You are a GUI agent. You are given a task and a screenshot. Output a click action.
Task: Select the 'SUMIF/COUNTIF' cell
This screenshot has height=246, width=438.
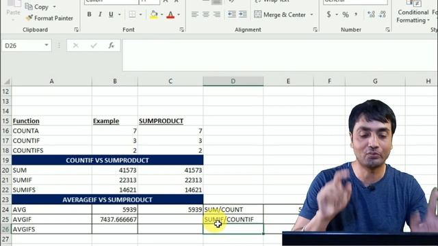pos(233,219)
